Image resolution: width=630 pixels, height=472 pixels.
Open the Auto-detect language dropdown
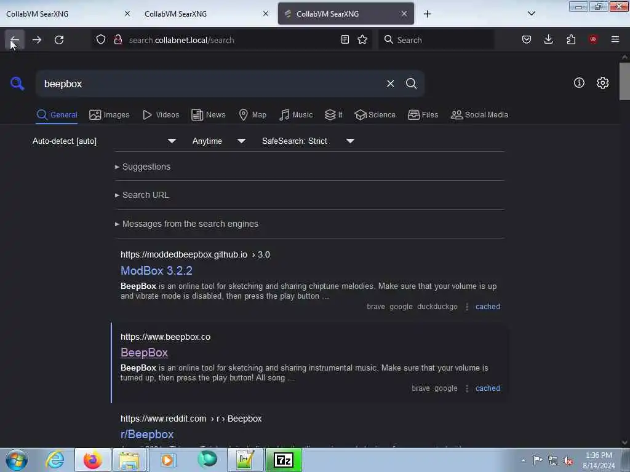coord(104,141)
